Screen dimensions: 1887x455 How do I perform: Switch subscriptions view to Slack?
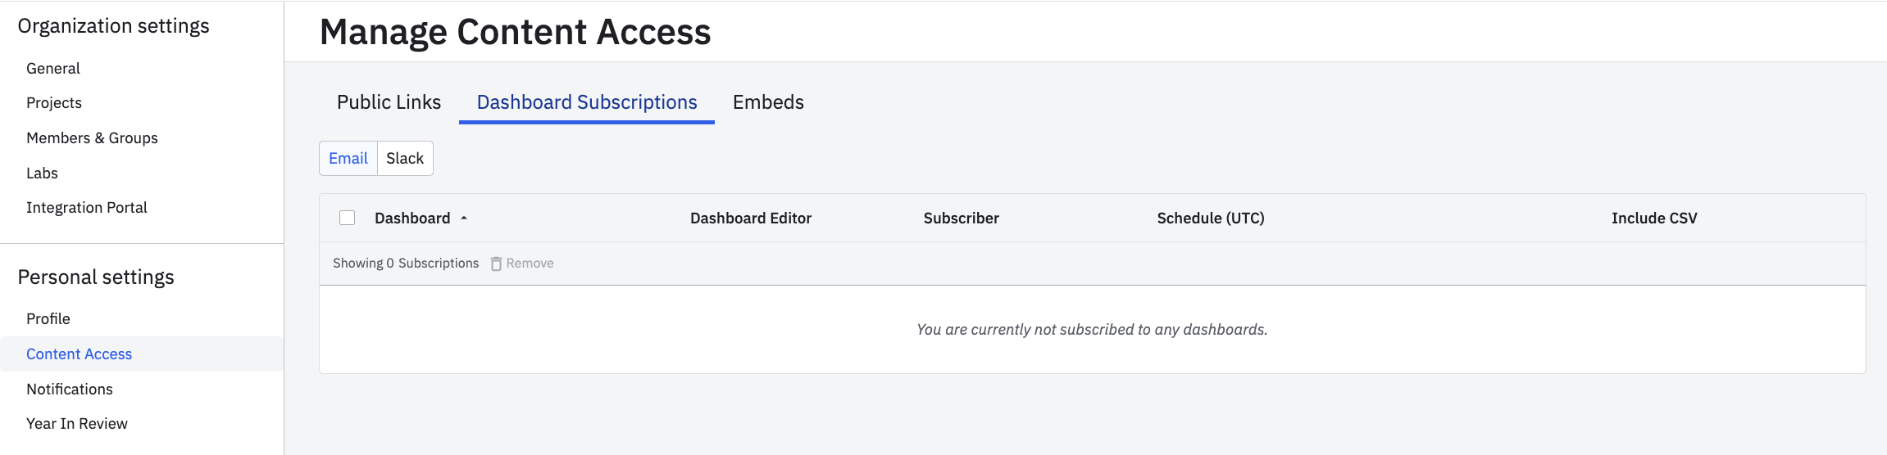coord(405,159)
